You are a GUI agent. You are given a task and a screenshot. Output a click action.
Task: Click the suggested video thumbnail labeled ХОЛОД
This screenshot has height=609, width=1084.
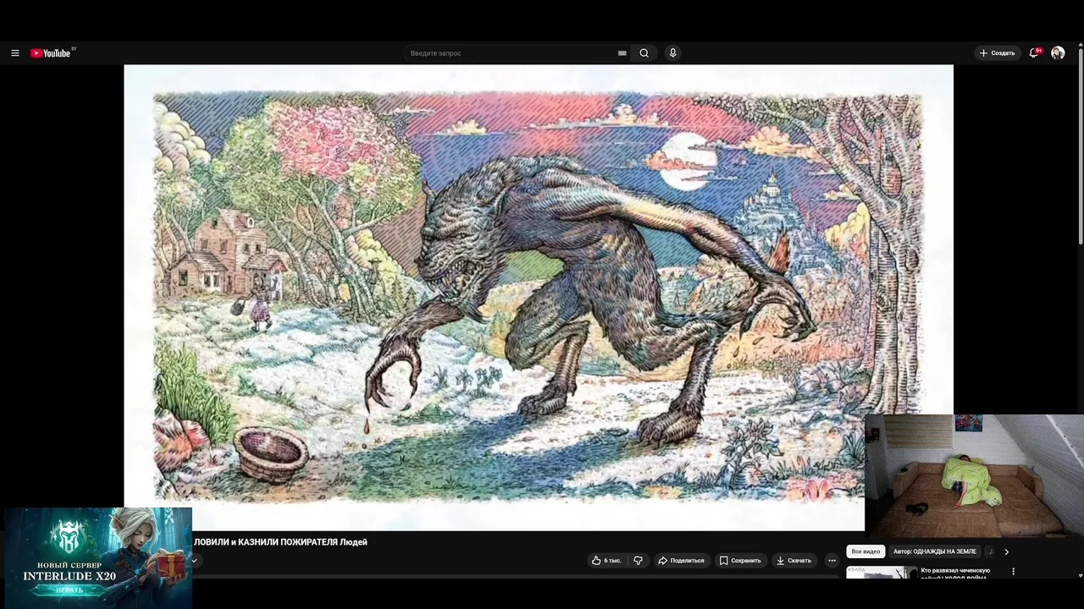tap(881, 572)
